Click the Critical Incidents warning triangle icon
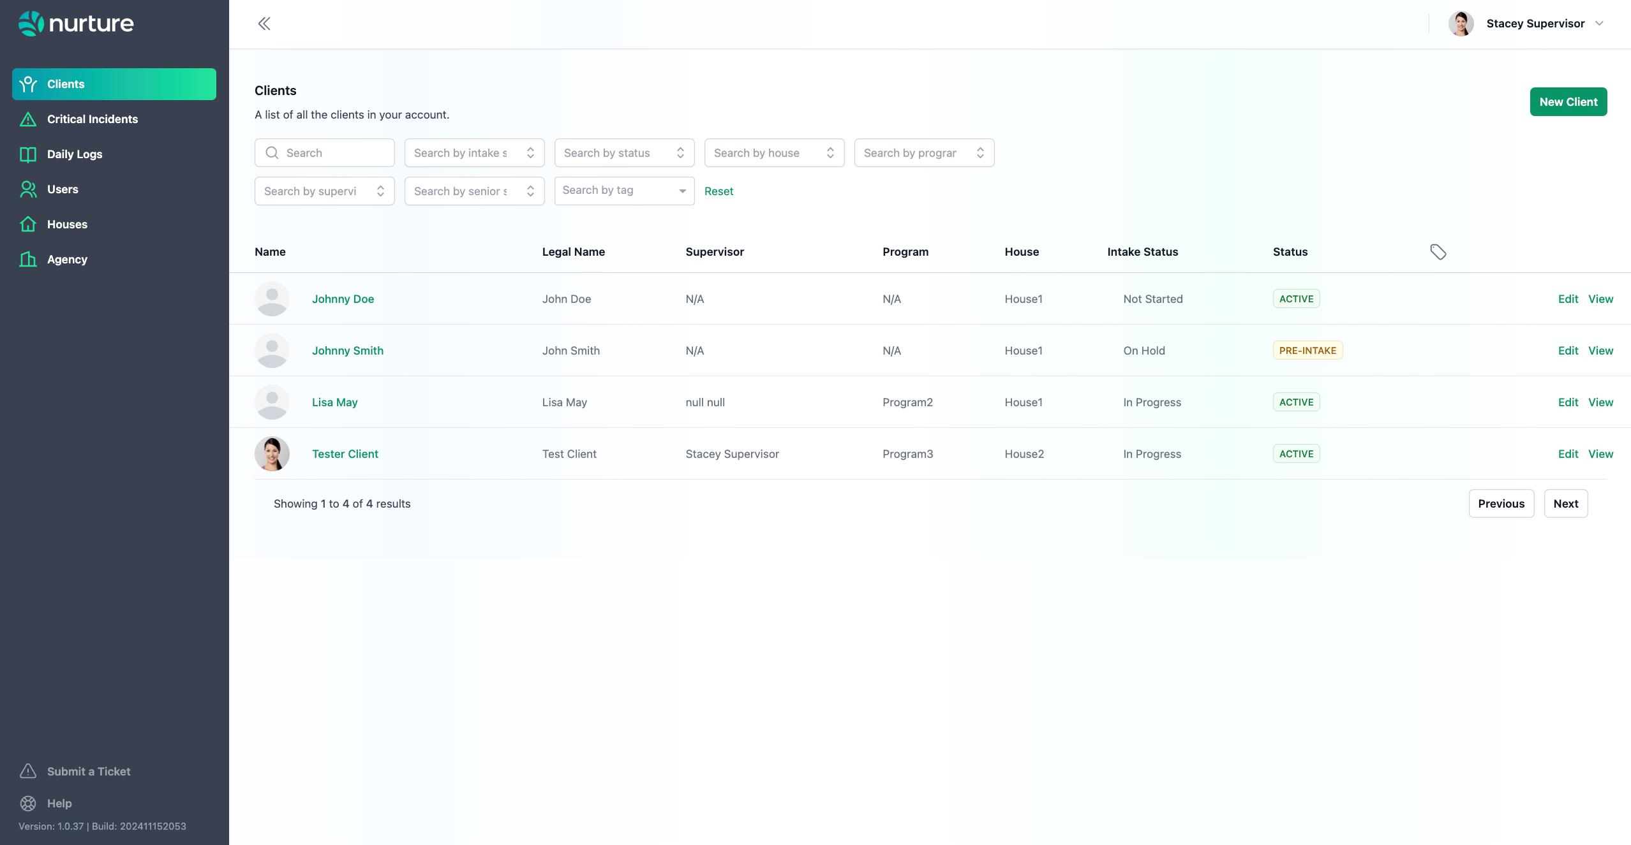The height and width of the screenshot is (845, 1631). click(x=28, y=119)
